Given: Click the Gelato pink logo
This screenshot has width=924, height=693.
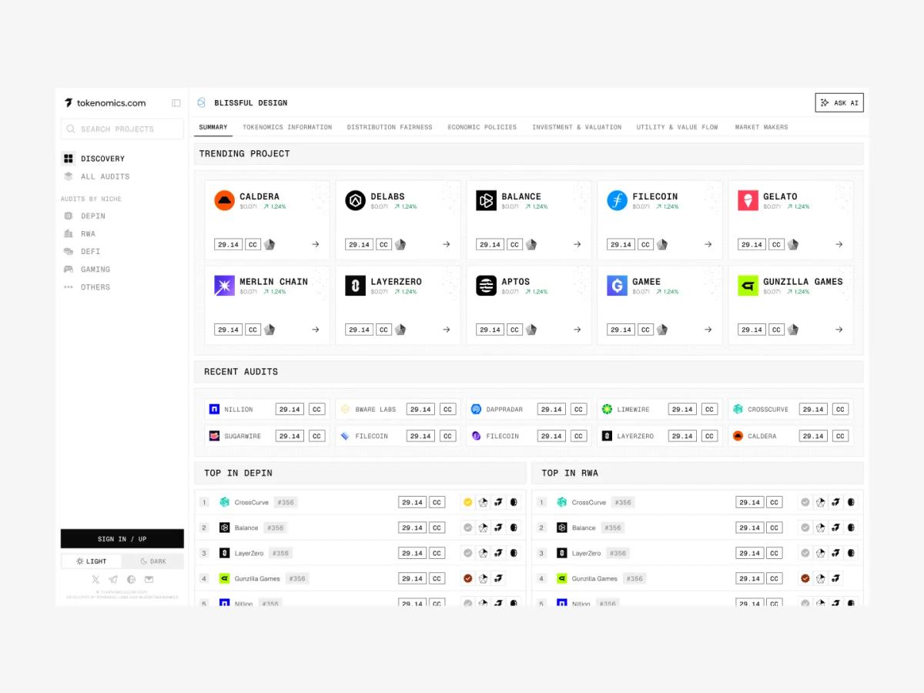Looking at the screenshot, I should point(748,201).
